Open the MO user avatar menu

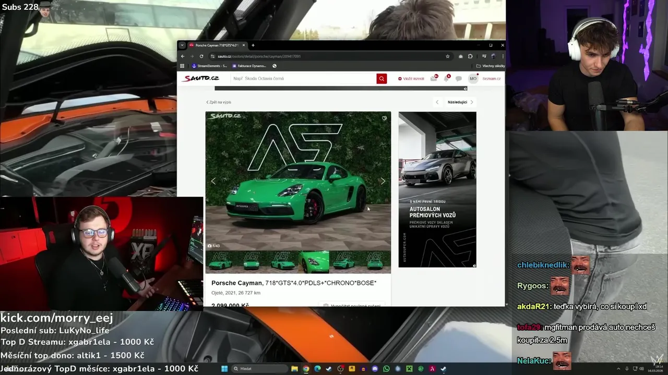(x=473, y=79)
